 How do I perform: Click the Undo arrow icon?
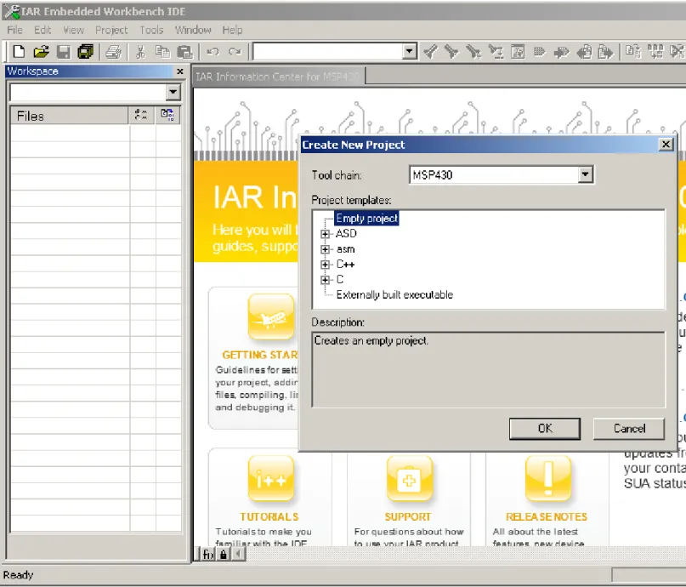click(213, 52)
